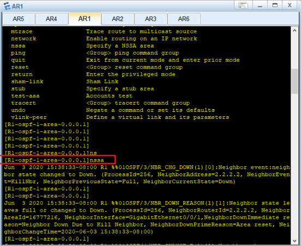Click 'Enable routing on an IP network'
The height and width of the screenshot is (246, 301).
point(141,39)
